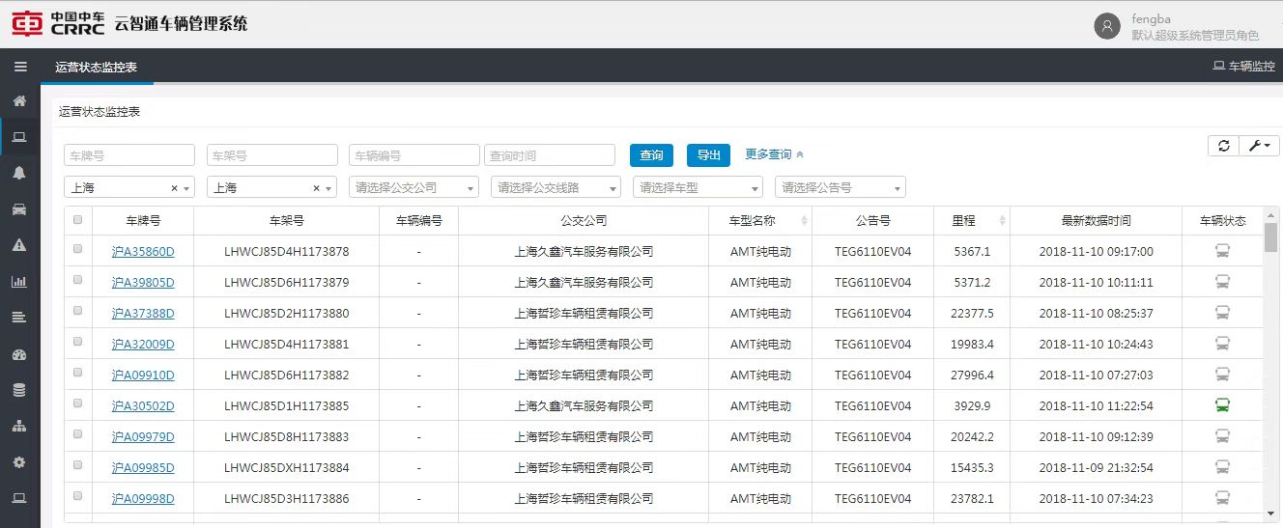Open vehicle link 沪A32009D

point(143,345)
